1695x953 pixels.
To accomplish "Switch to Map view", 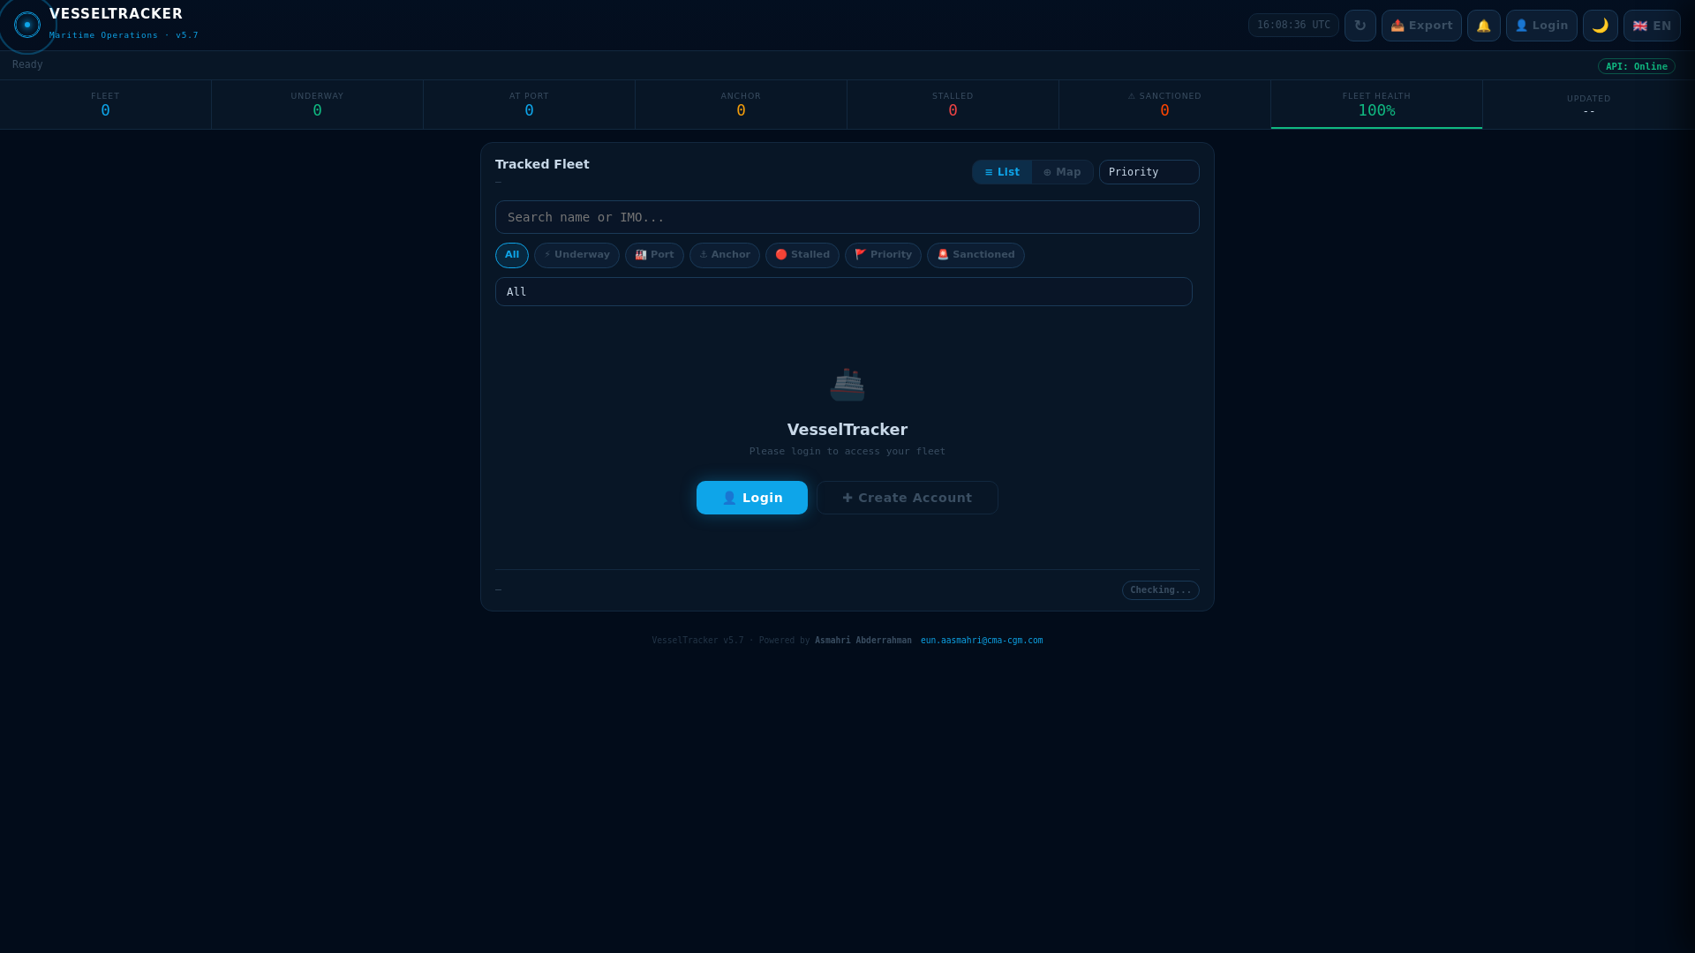I will coord(1062,172).
